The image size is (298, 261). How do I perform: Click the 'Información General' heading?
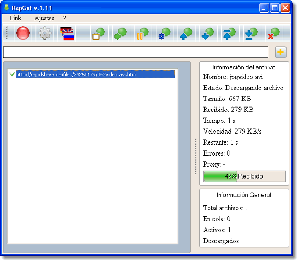tap(244, 195)
